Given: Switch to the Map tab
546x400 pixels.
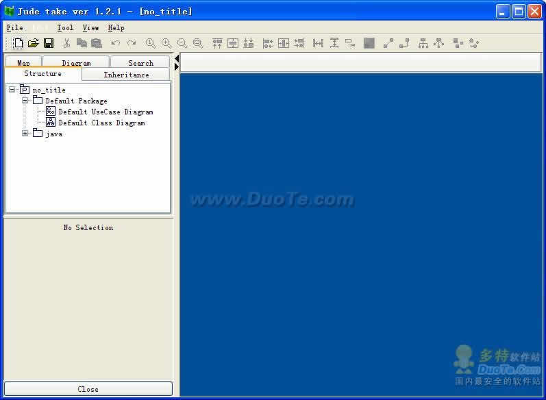Looking at the screenshot, I should click(24, 62).
